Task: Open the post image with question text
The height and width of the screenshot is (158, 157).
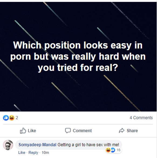Action: coord(78,57)
